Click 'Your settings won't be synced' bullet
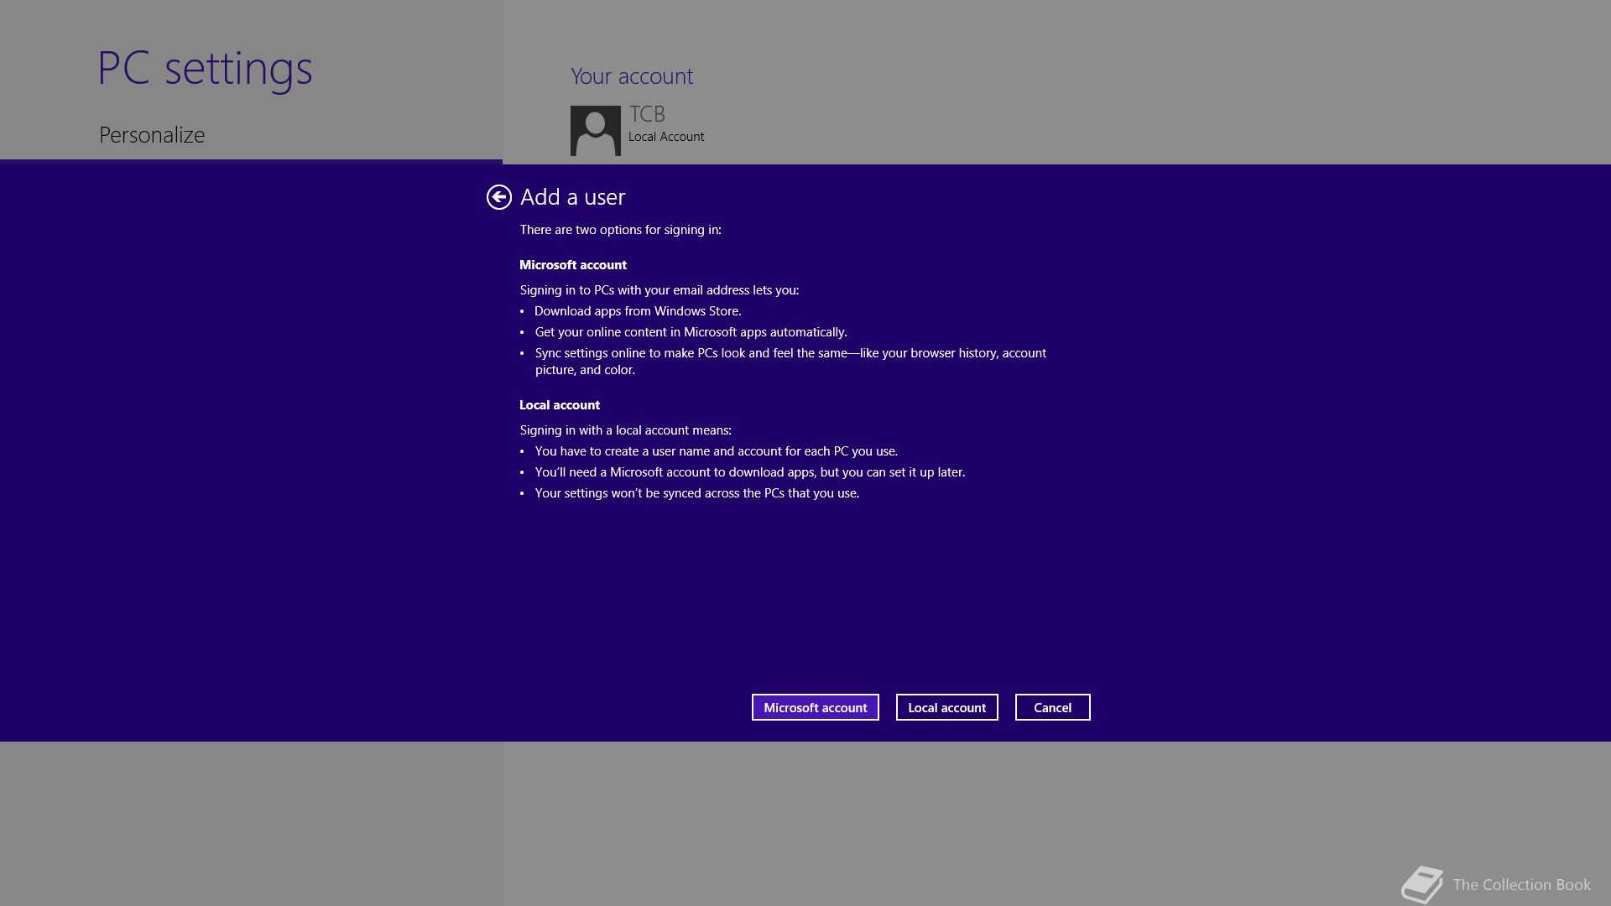Image resolution: width=1611 pixels, height=906 pixels. point(697,493)
